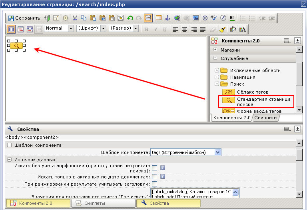Click the Сниппеты bottom tab

point(103,203)
